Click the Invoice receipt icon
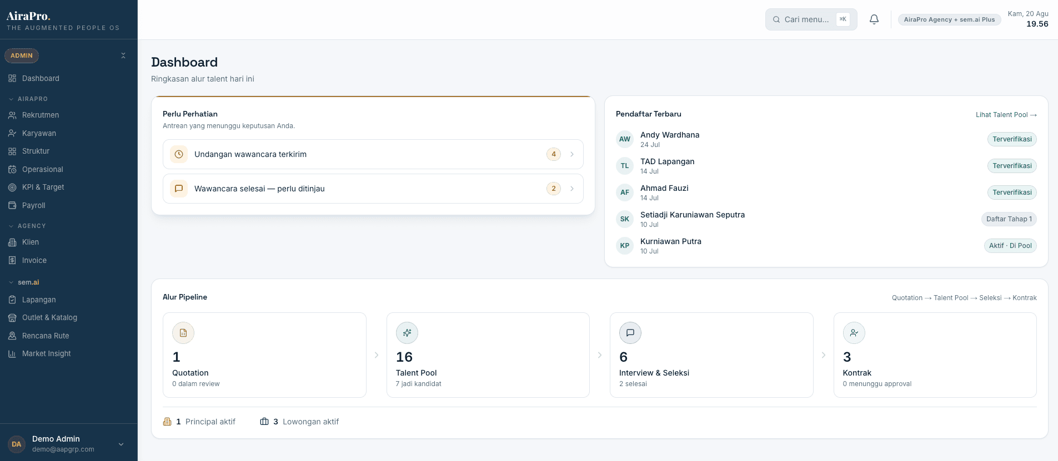1058x461 pixels. [x=12, y=260]
